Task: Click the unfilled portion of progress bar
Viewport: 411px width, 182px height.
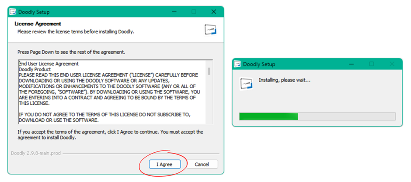Action: pos(346,117)
